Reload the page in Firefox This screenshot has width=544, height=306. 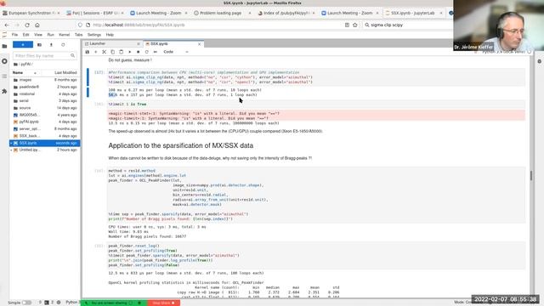click(27, 25)
